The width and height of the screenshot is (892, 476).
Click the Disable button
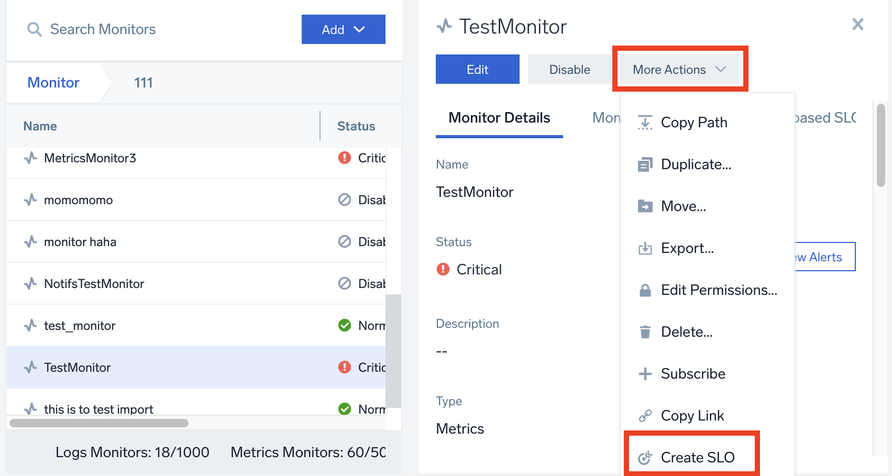(x=570, y=69)
